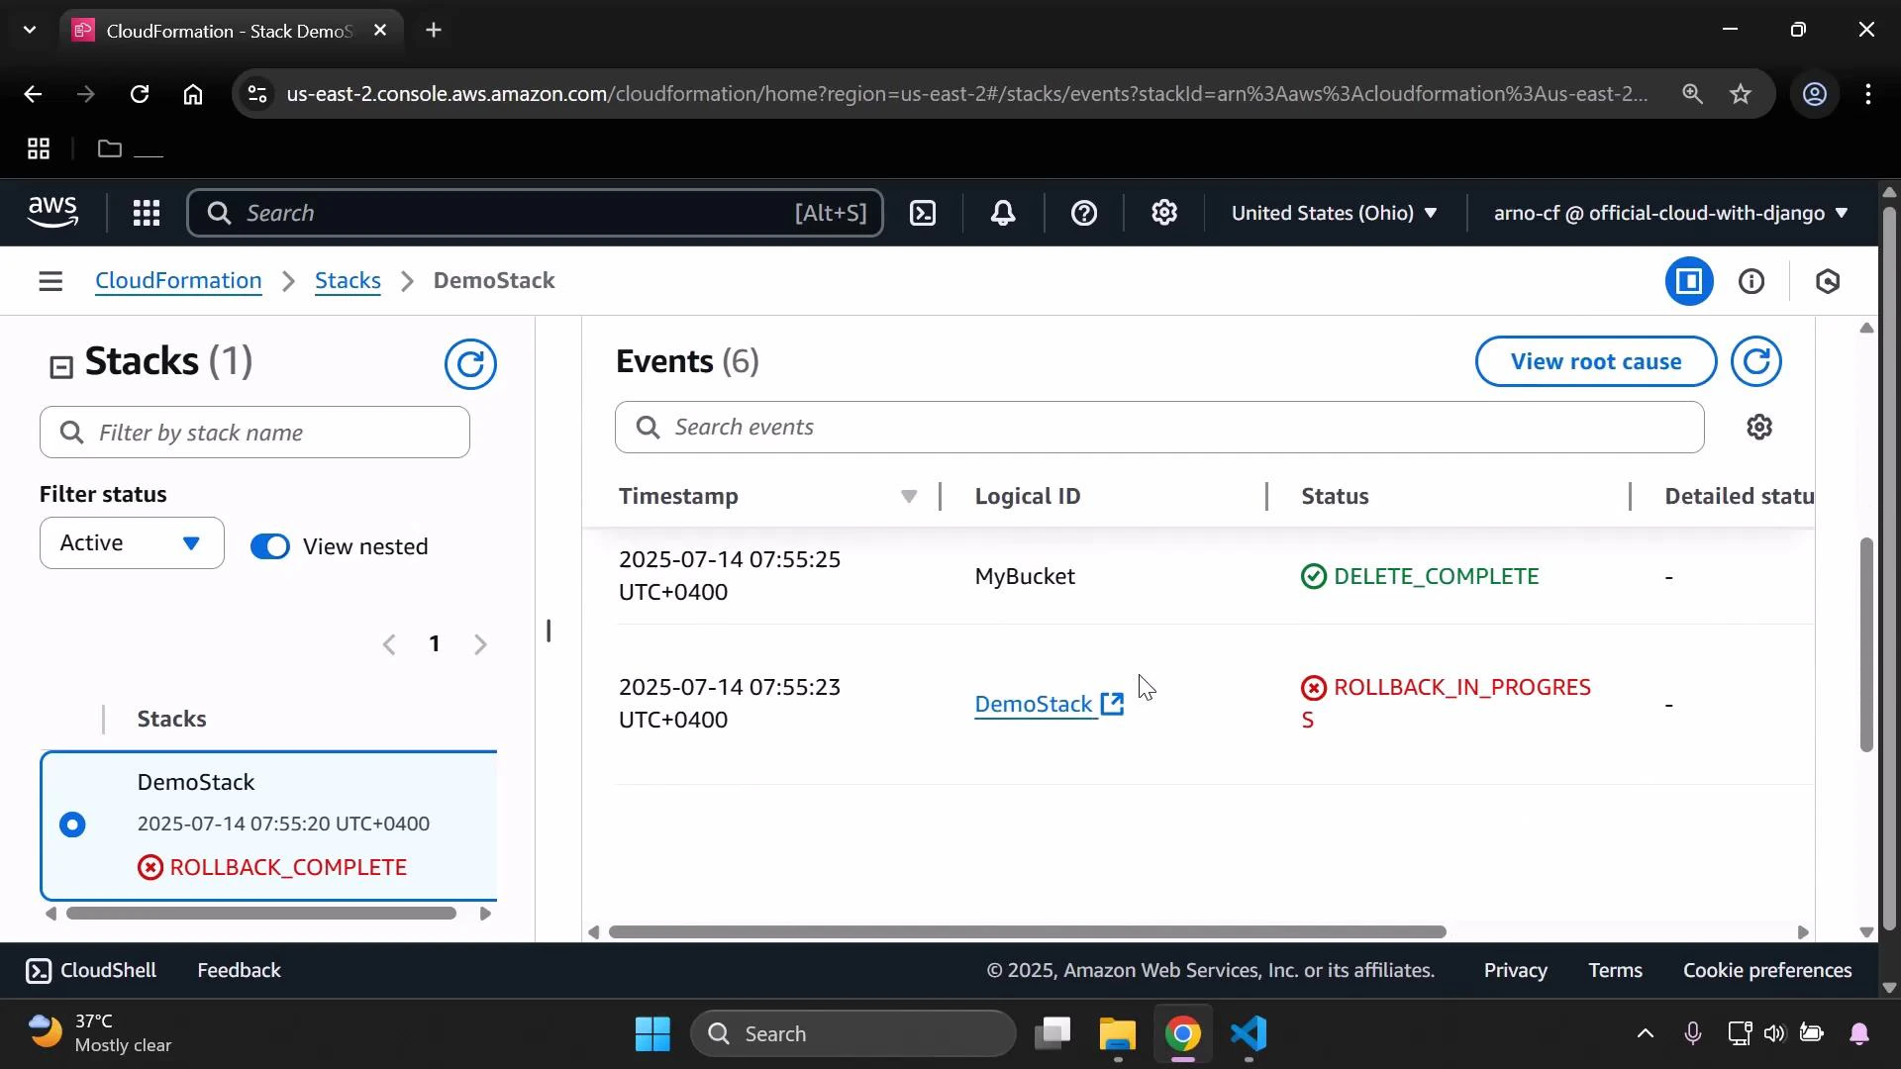
Task: Go to next stacks page
Action: pyautogui.click(x=481, y=644)
